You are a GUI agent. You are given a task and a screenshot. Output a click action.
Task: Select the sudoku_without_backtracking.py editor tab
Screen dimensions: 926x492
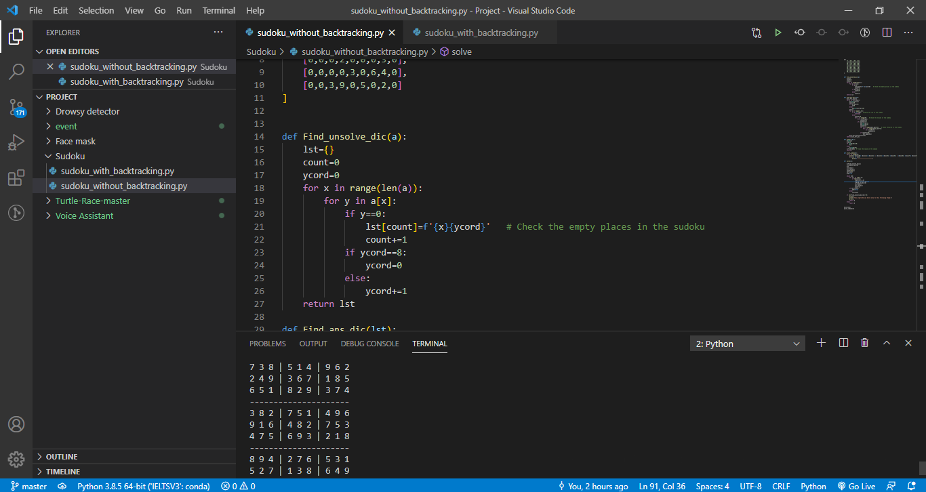tap(319, 33)
